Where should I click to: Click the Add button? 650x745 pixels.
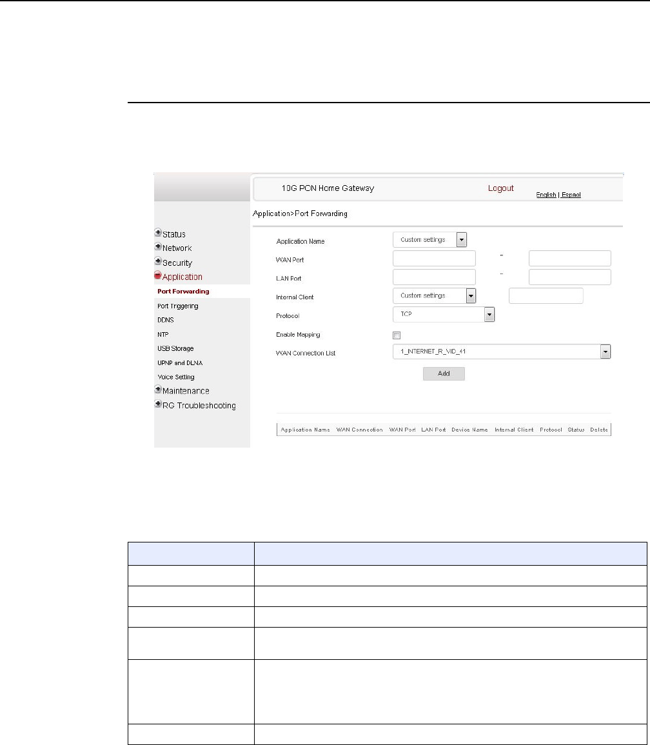click(444, 373)
